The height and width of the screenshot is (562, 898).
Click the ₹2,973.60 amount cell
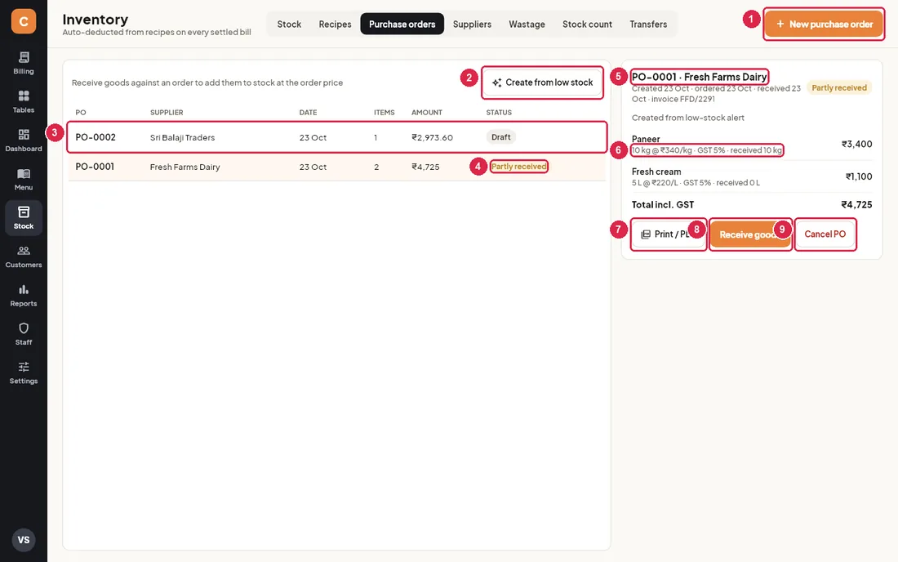coord(433,137)
